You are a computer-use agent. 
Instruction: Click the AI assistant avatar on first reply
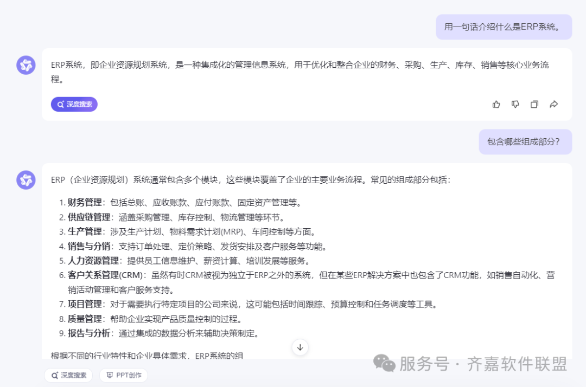coord(26,64)
